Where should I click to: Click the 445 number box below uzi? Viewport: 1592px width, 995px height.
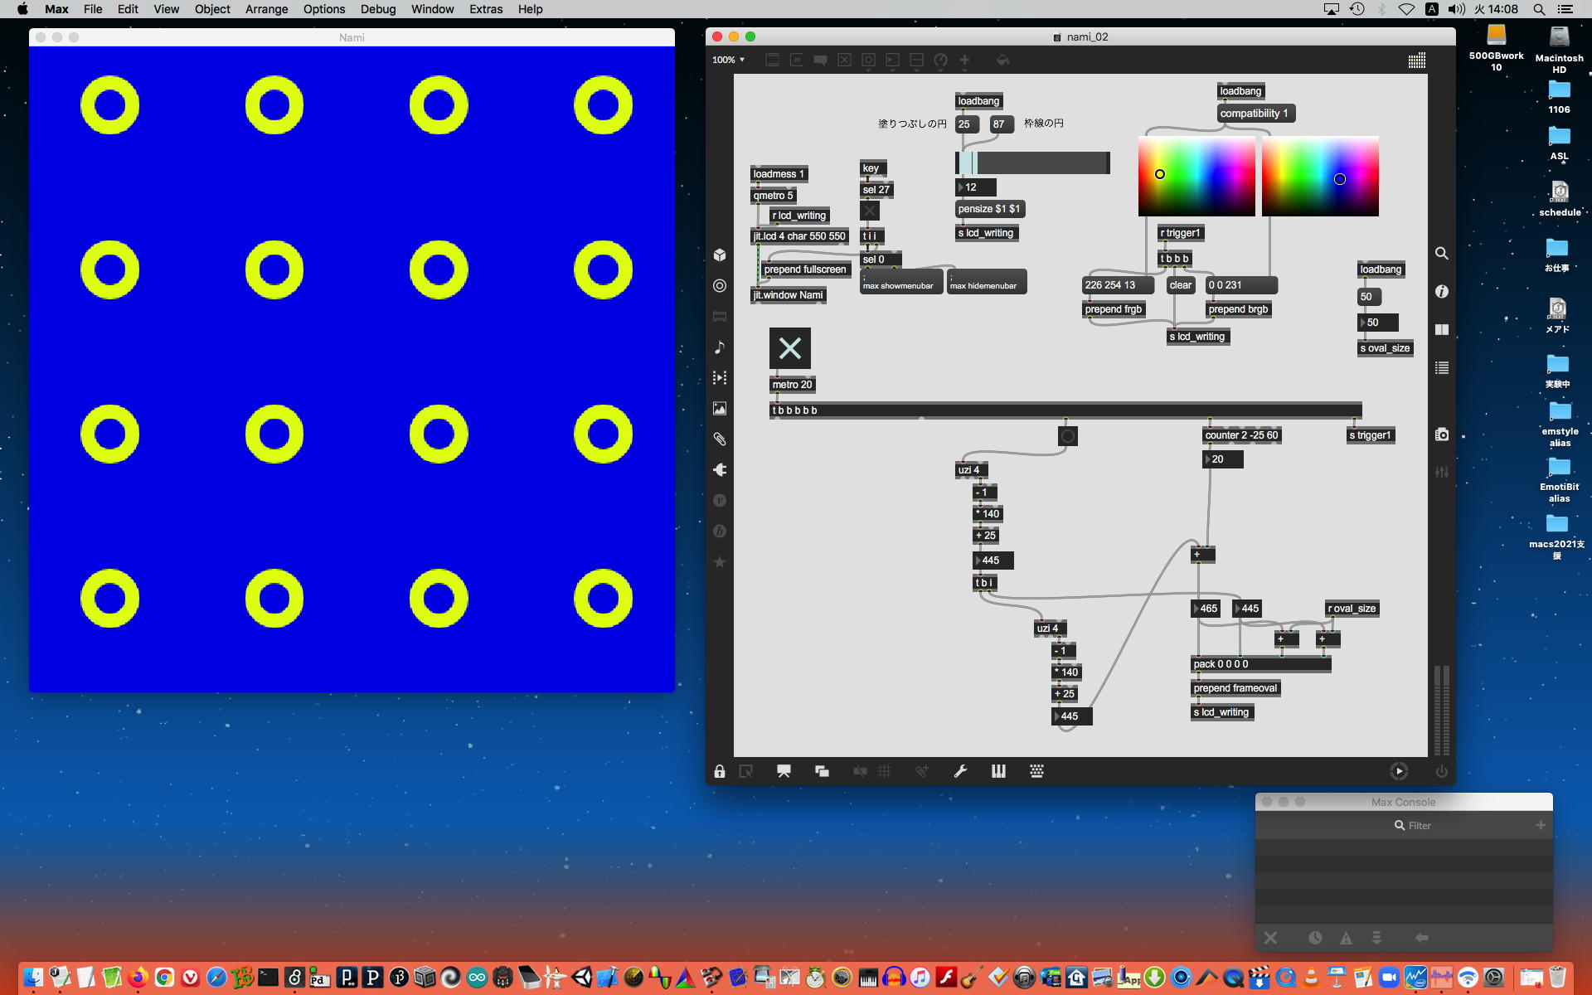pyautogui.click(x=993, y=561)
